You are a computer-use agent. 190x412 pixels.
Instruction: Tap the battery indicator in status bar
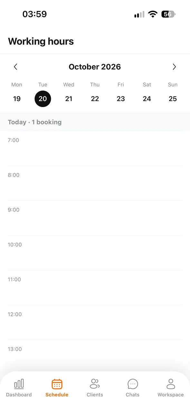pos(168,14)
